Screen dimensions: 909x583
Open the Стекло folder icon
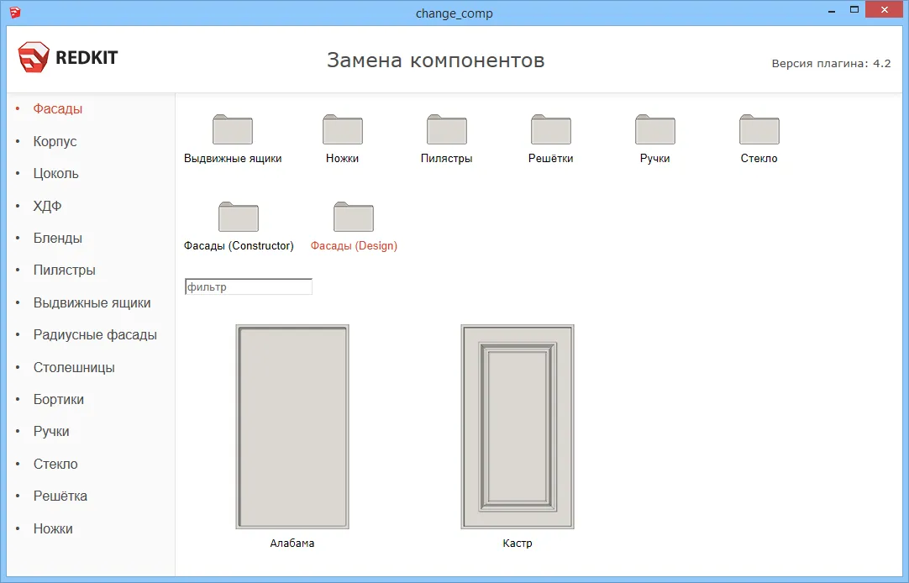click(x=759, y=130)
